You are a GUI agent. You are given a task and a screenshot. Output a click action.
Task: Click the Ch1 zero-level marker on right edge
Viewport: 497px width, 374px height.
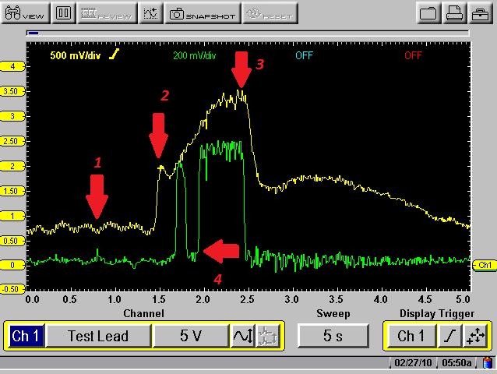(x=485, y=265)
